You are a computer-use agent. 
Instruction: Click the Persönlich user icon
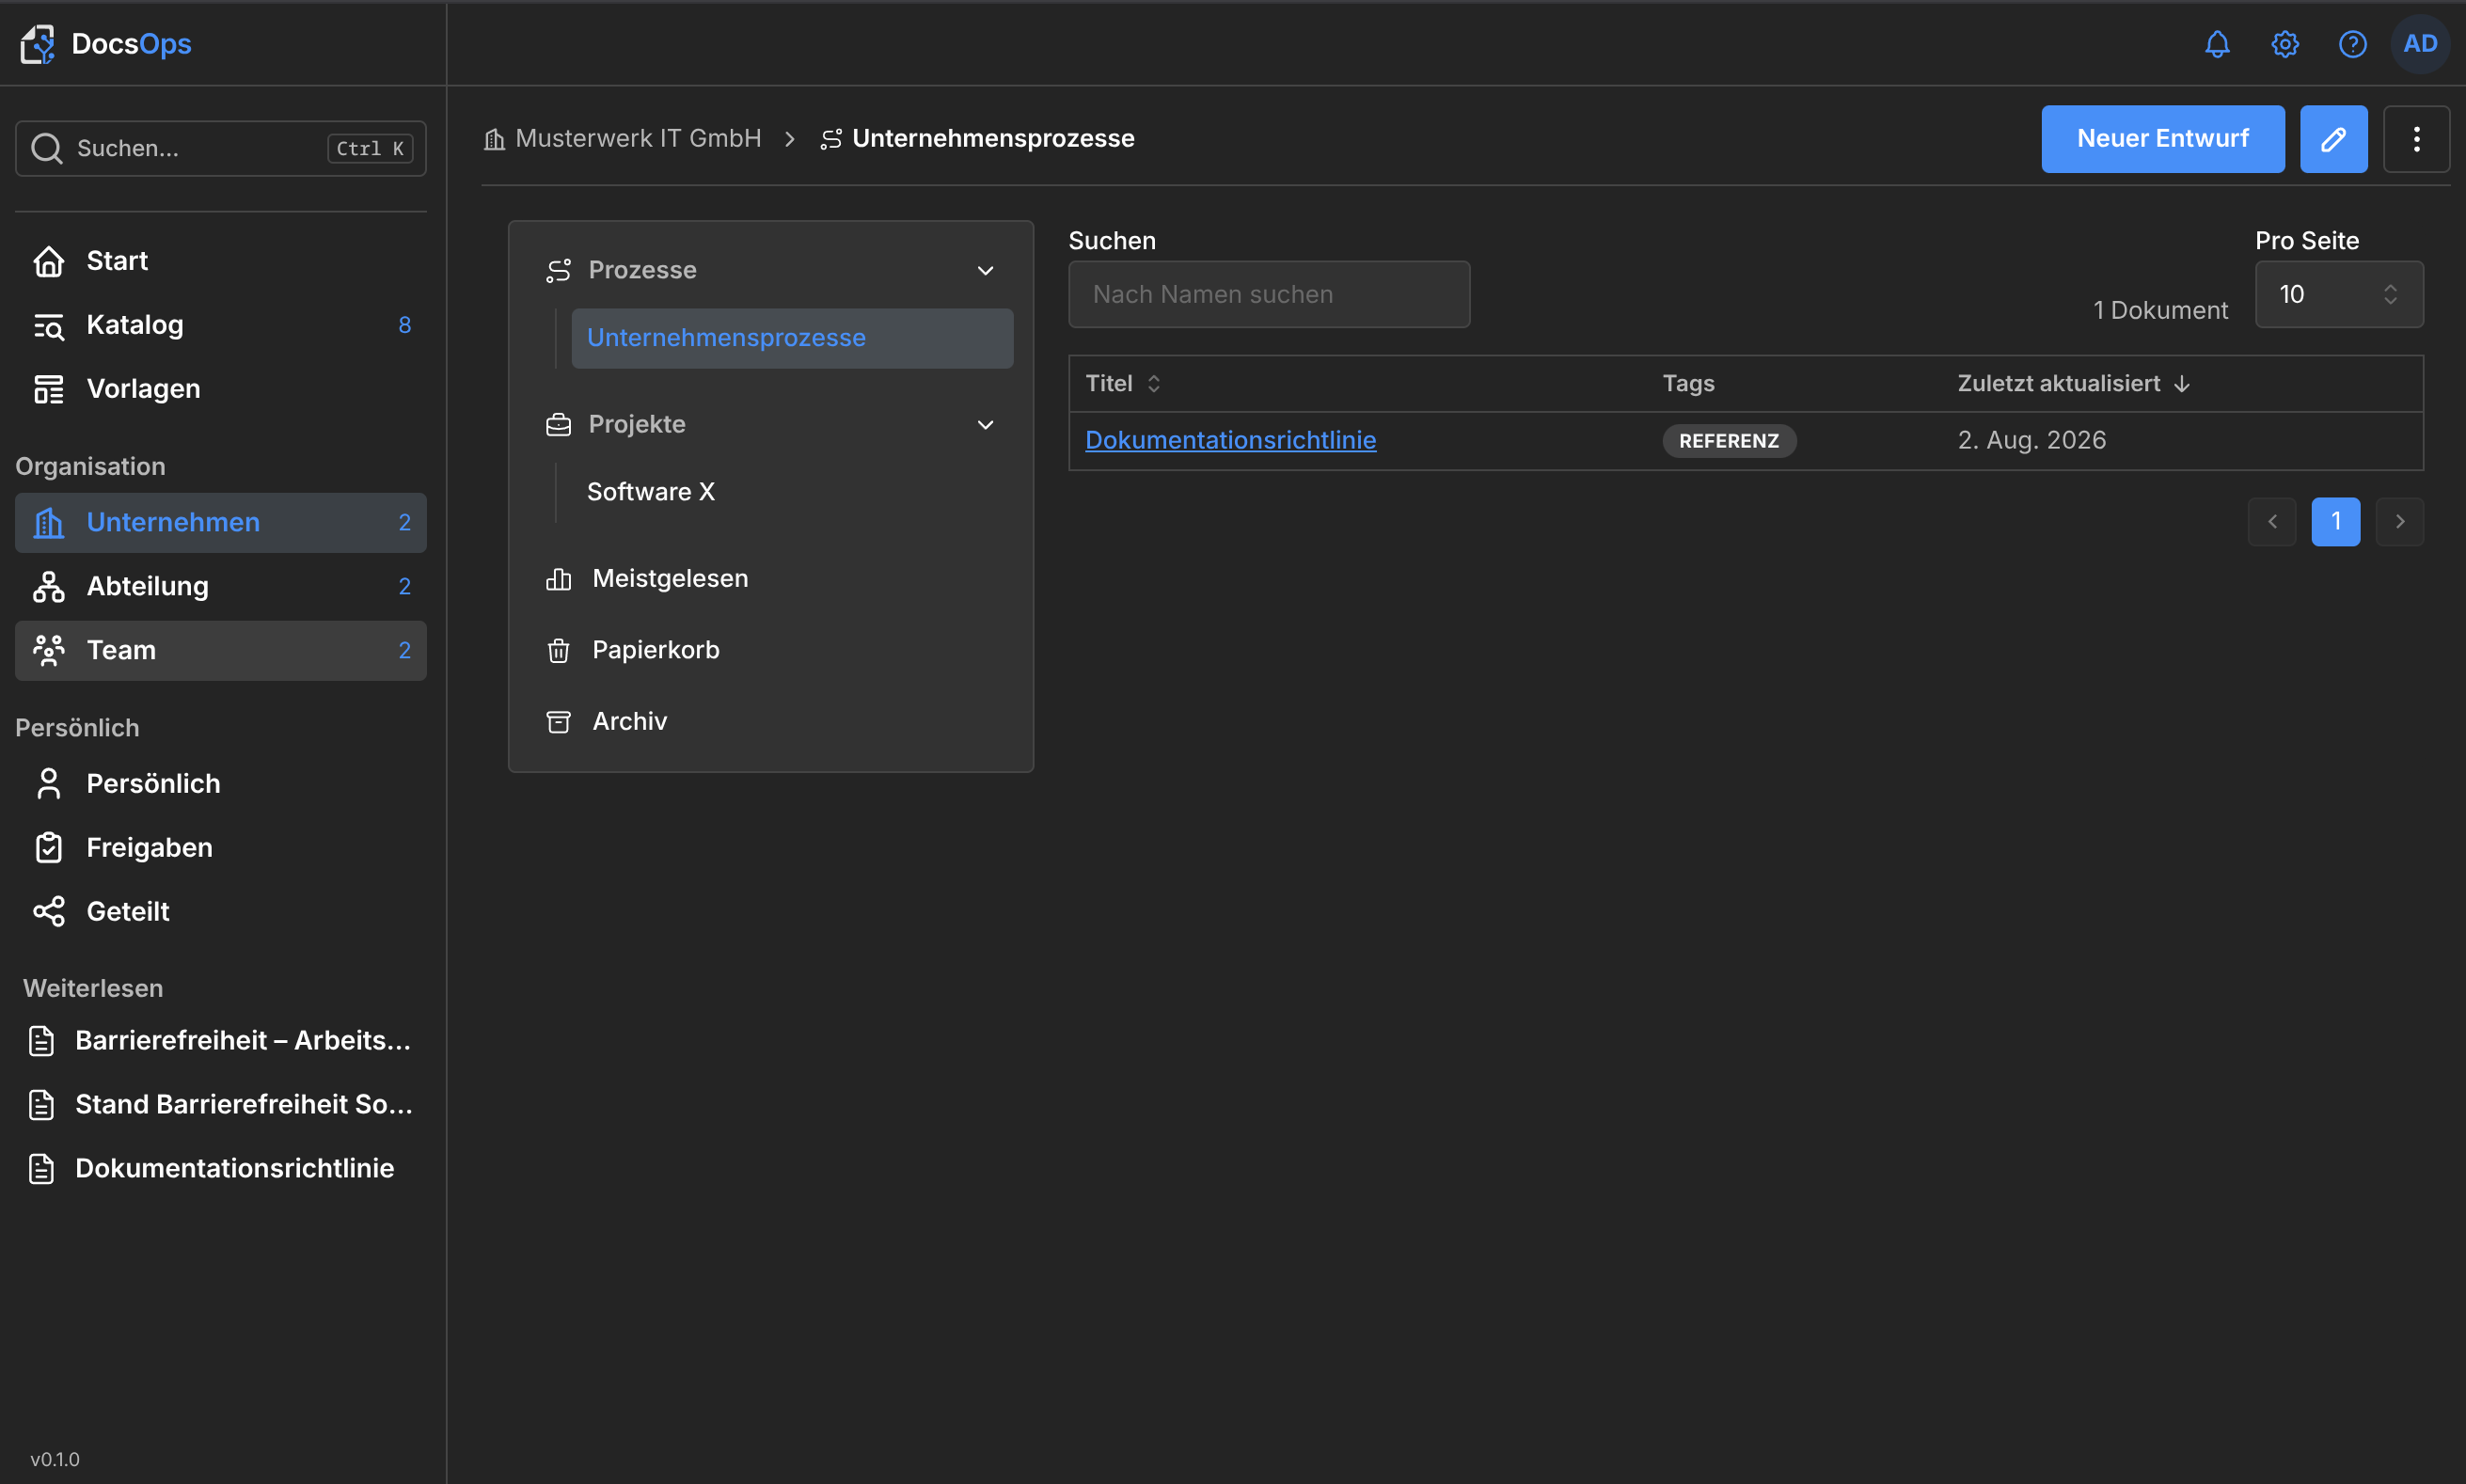click(x=49, y=784)
